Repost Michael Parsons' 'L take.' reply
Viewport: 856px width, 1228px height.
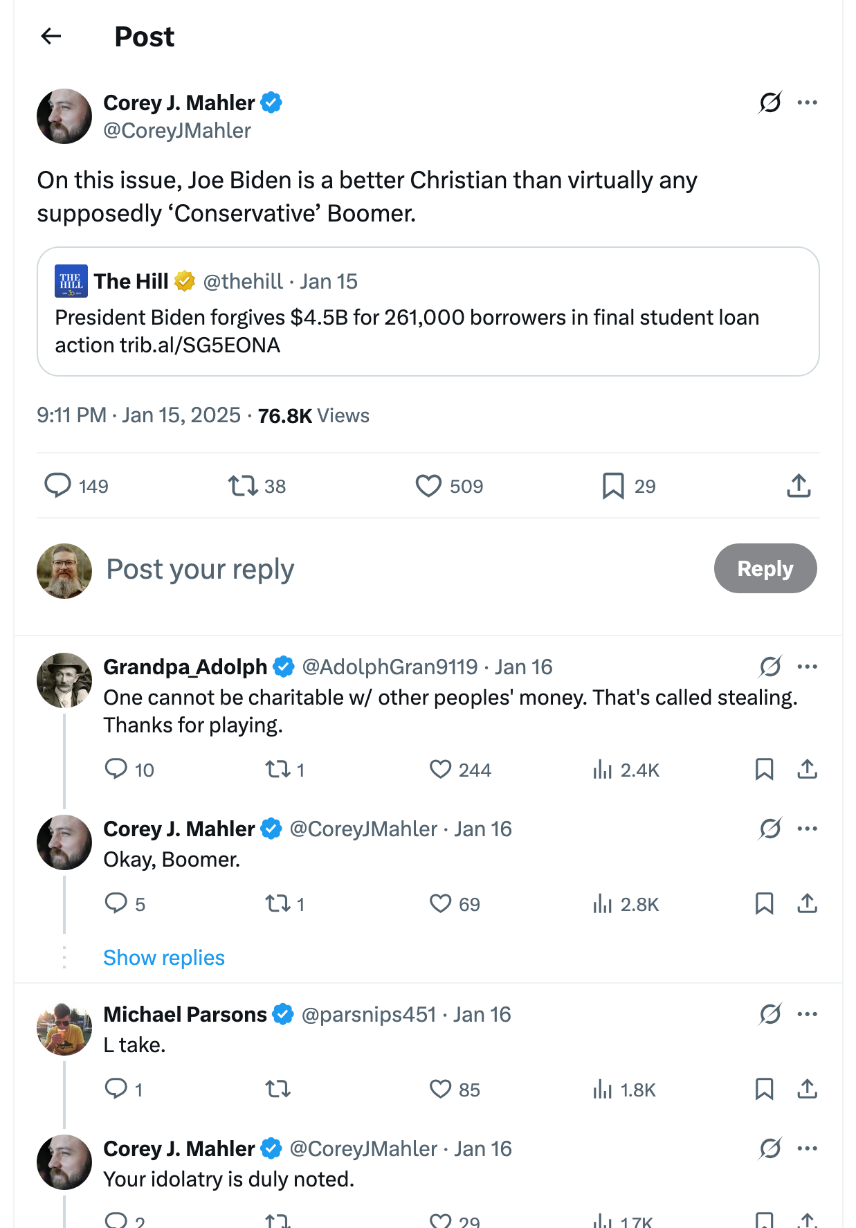(x=278, y=1090)
